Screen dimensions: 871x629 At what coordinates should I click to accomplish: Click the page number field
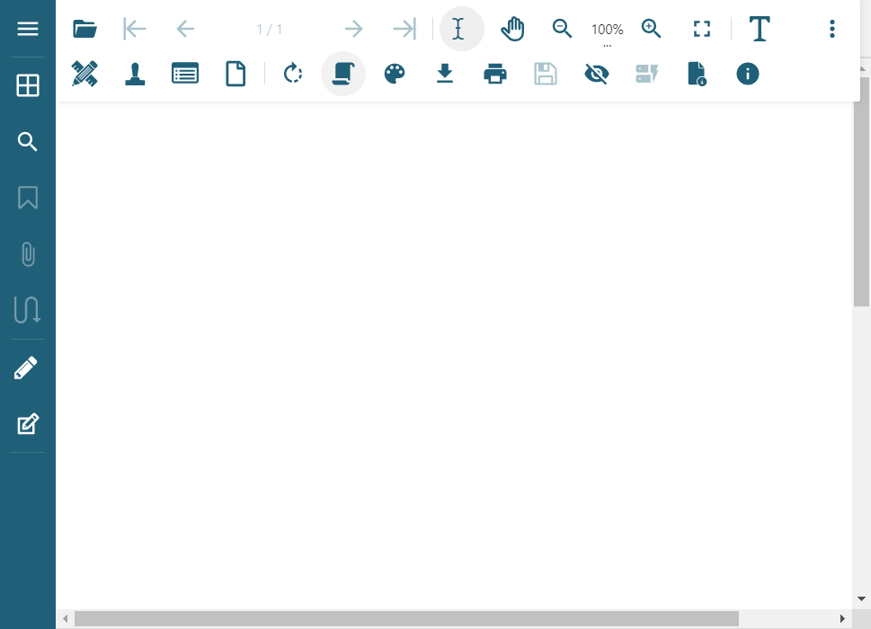click(270, 29)
